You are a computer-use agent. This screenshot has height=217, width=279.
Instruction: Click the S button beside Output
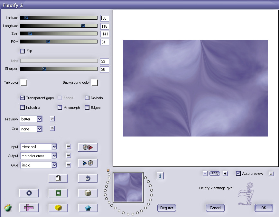tap(69, 156)
